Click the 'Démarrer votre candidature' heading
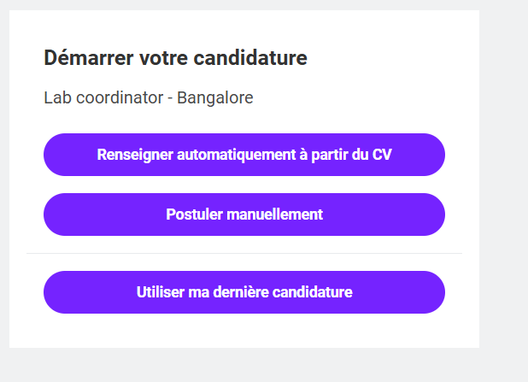The width and height of the screenshot is (528, 382). point(175,58)
